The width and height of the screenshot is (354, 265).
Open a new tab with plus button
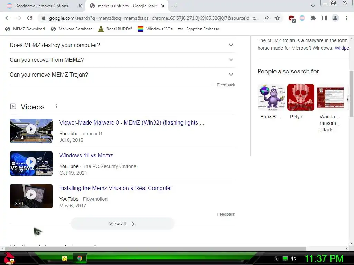point(176,6)
